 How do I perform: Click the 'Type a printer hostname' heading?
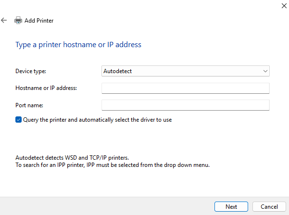(78, 45)
